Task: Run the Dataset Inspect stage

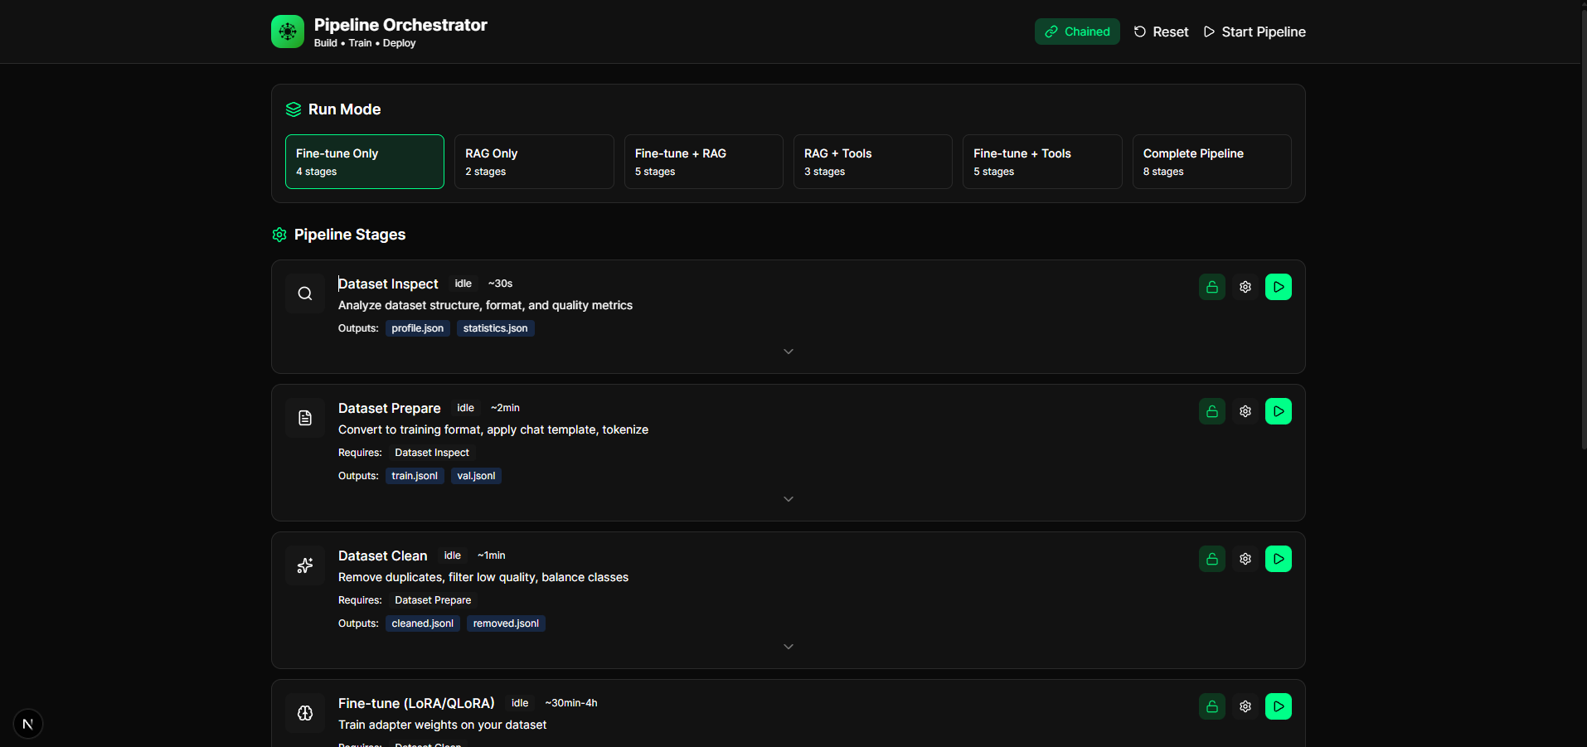Action: click(x=1278, y=287)
